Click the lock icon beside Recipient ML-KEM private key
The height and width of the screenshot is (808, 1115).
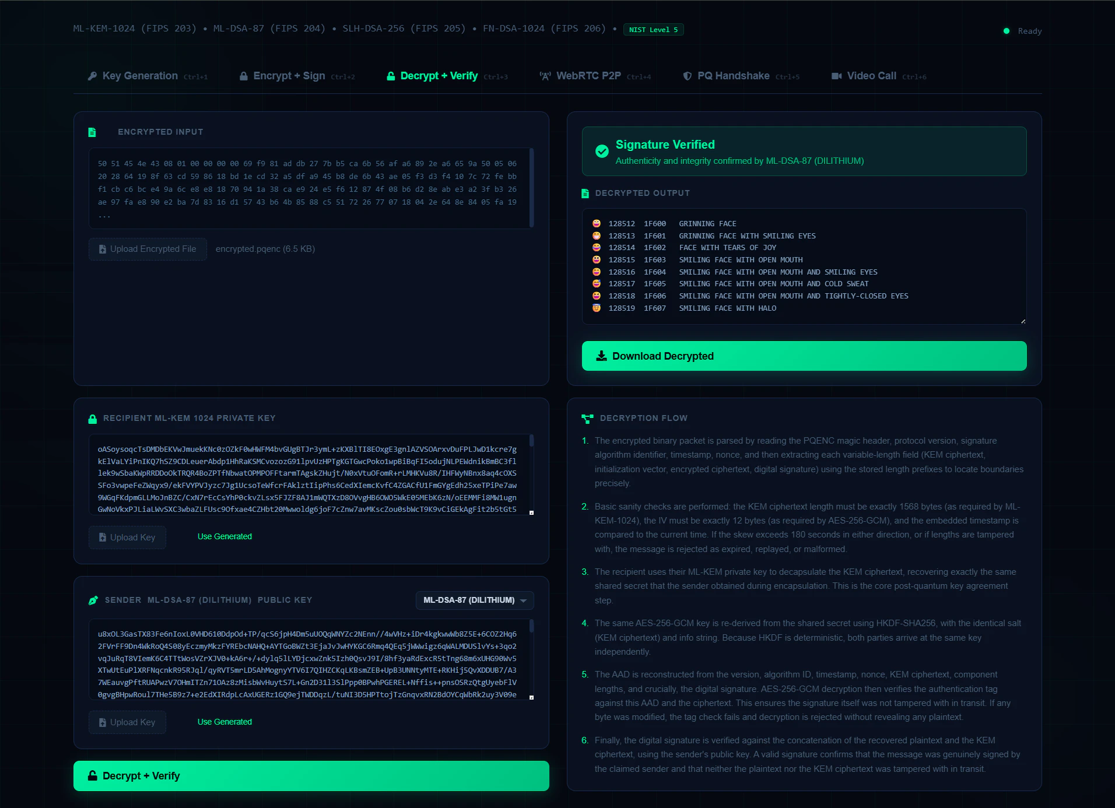(x=92, y=419)
